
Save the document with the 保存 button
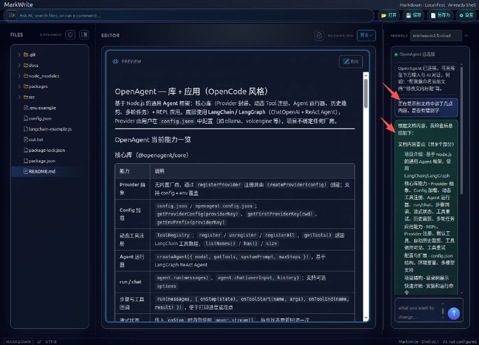413,15
